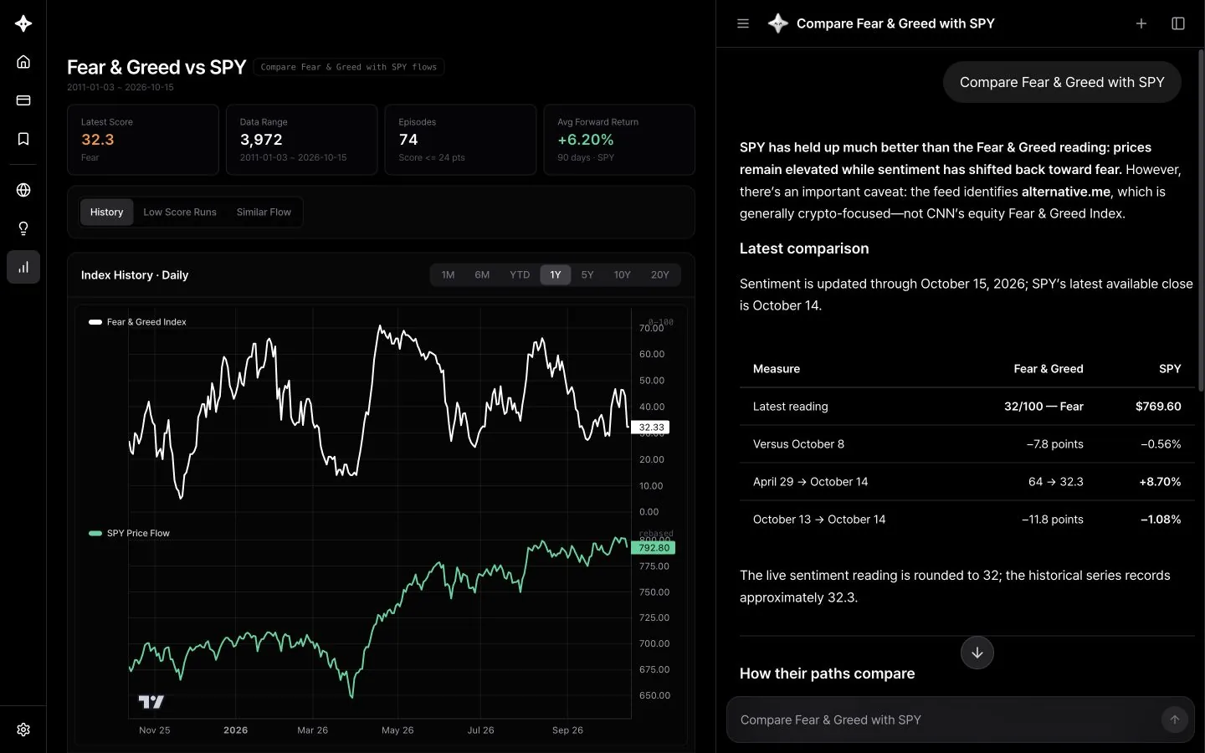Select the 6M time range
1205x753 pixels.
(x=482, y=275)
